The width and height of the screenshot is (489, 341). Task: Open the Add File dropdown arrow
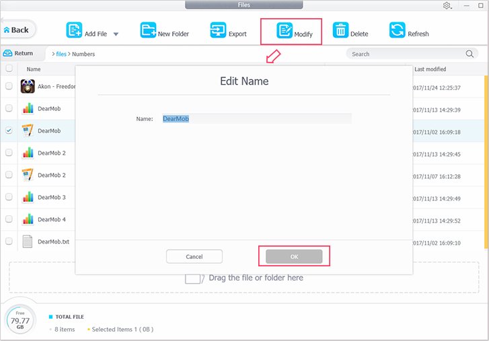click(116, 34)
